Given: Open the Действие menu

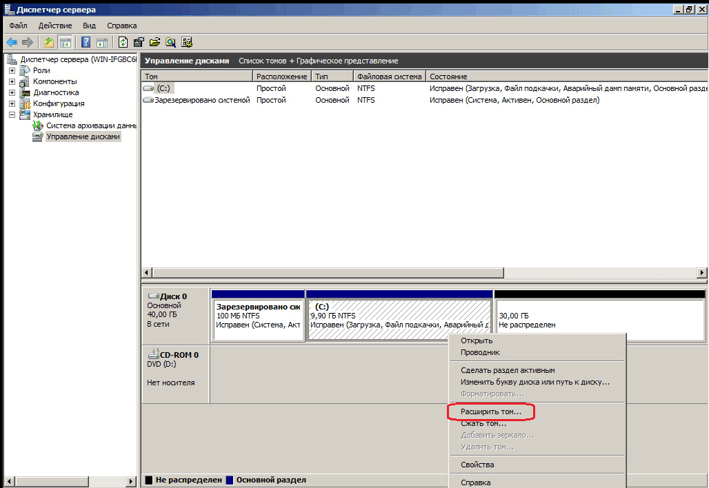Looking at the screenshot, I should (x=55, y=26).
